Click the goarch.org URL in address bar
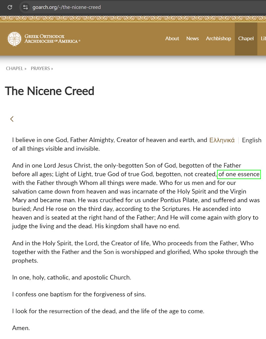Viewport: 266px width, 339px height. (66, 7)
